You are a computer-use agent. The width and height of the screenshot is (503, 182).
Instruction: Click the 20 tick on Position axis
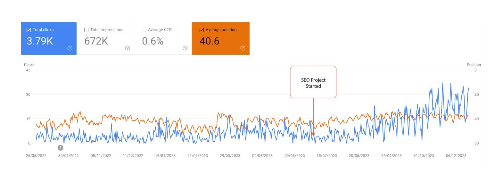pyautogui.click(x=476, y=95)
